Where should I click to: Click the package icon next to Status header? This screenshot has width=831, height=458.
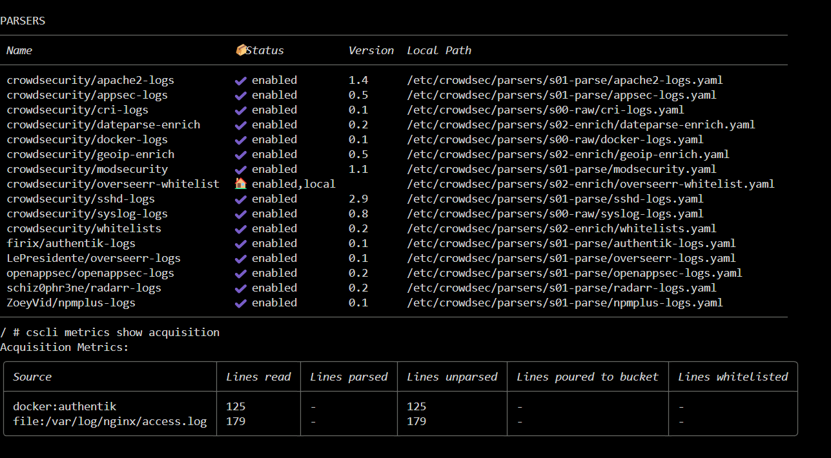(241, 50)
